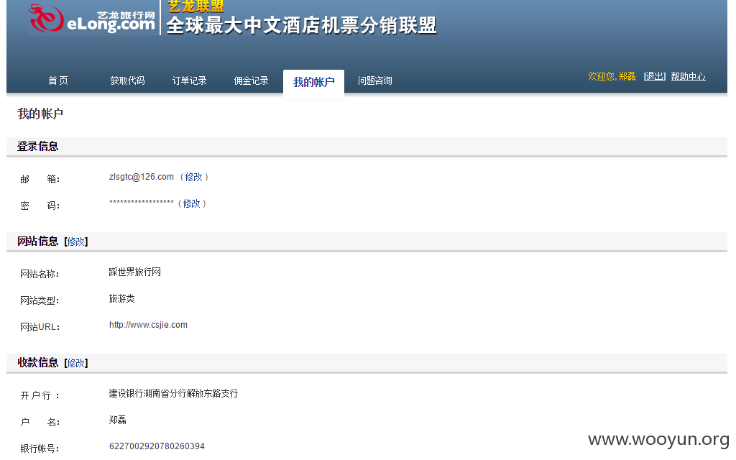Click 修改 next to the email address

(x=193, y=177)
